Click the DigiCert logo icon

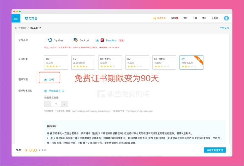(50, 40)
